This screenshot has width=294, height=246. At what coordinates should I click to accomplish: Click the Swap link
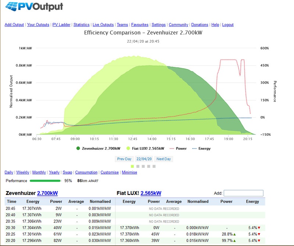point(67,172)
